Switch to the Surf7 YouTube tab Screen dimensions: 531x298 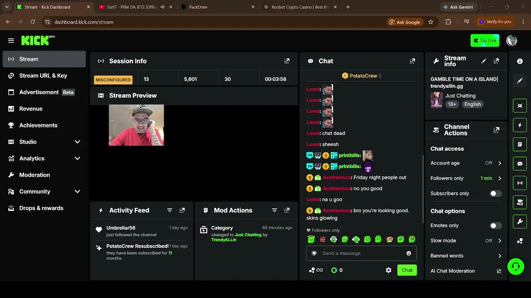tap(136, 7)
